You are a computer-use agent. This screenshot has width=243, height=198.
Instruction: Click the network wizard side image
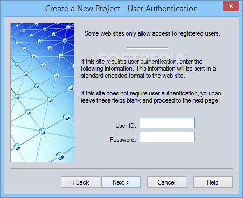(42, 92)
